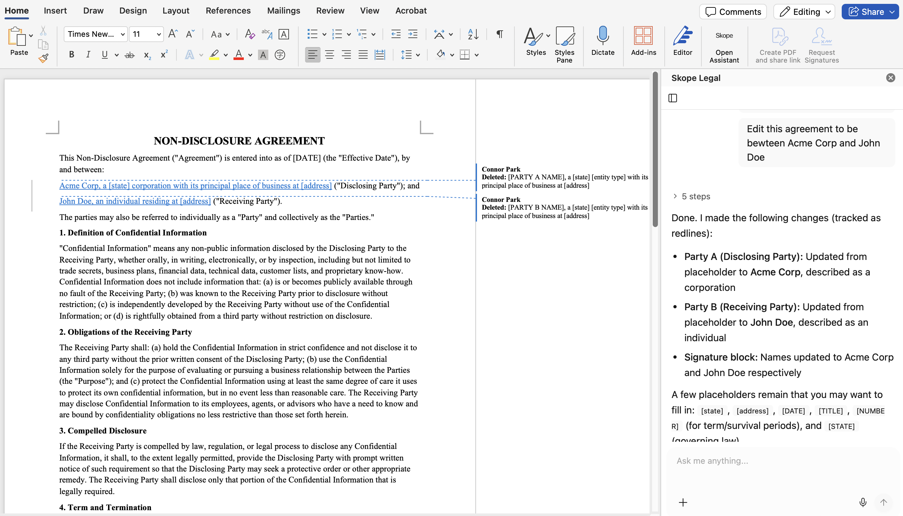Toggle bold formatting

click(x=71, y=54)
